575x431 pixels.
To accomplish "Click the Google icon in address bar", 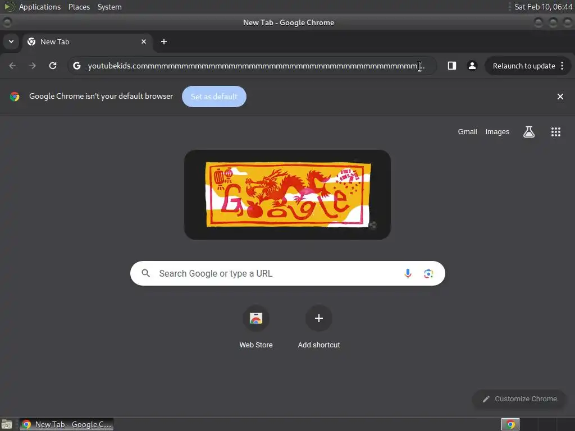I will click(x=76, y=66).
